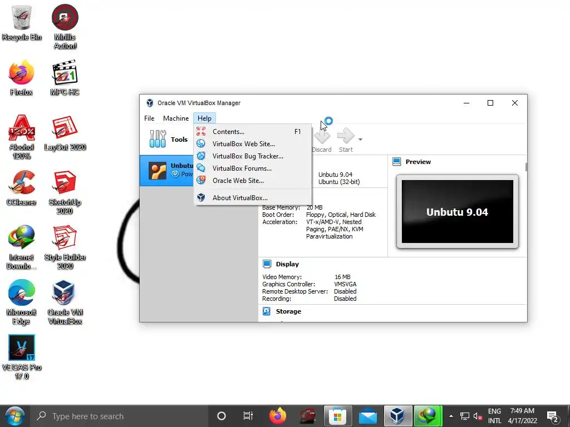Select LayOut 2020 desktop icon
The height and width of the screenshot is (427, 570).
[65, 132]
